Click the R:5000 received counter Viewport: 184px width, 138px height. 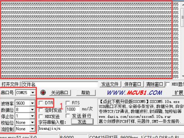[74, 136]
